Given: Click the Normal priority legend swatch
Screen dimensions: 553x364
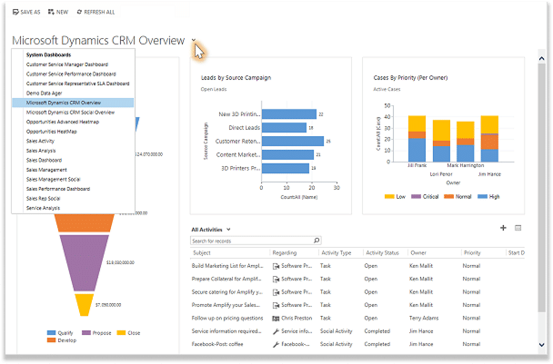Looking at the screenshot, I should coord(448,196).
